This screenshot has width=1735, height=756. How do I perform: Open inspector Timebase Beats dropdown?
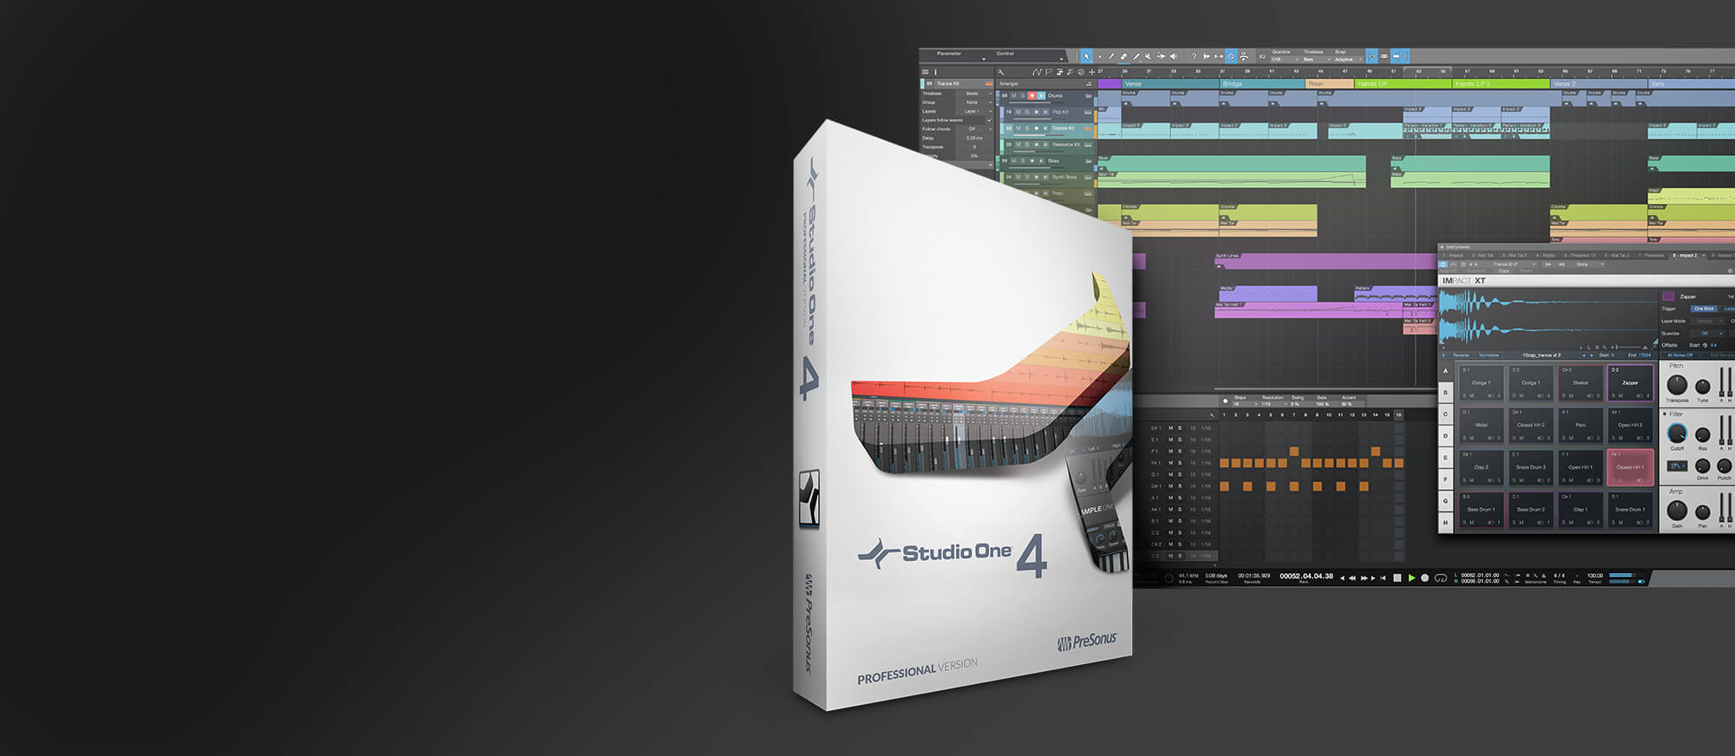tap(975, 94)
